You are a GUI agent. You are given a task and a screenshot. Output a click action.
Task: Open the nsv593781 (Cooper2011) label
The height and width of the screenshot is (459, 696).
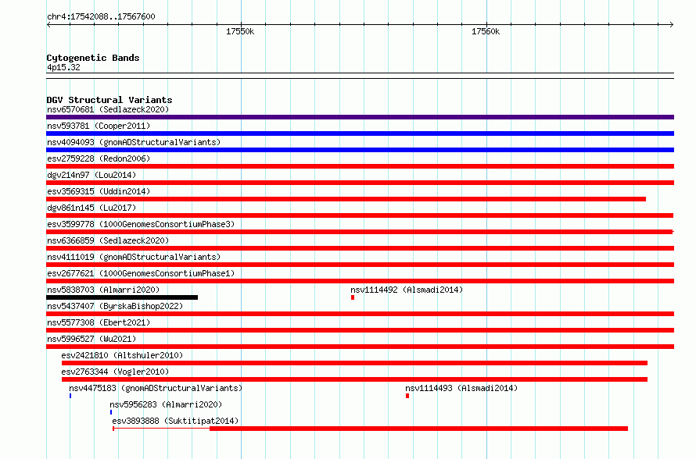pyautogui.click(x=99, y=126)
